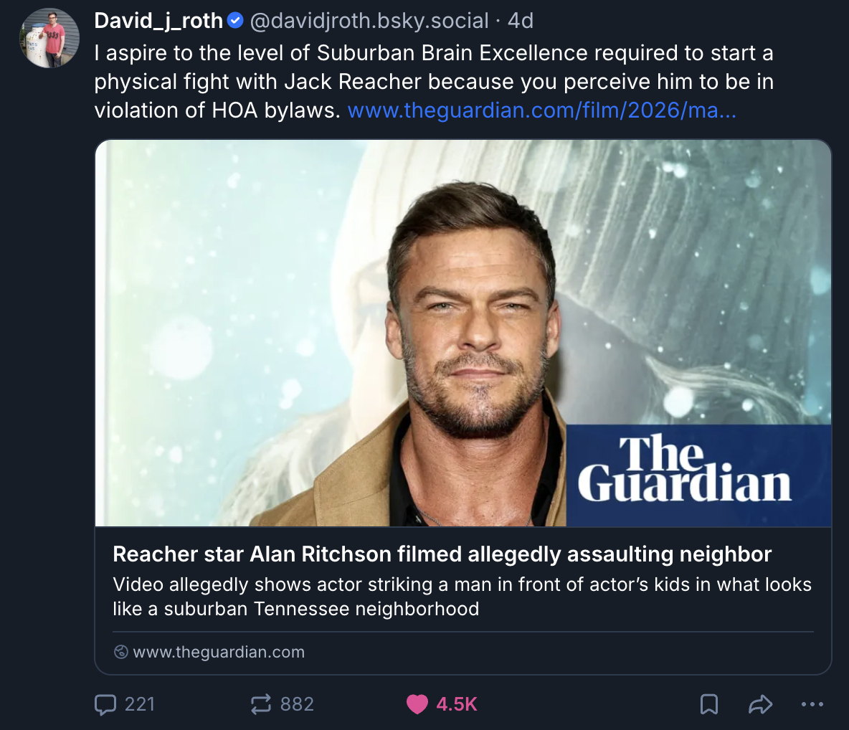Open David_j_roth's profile avatar

click(x=49, y=38)
